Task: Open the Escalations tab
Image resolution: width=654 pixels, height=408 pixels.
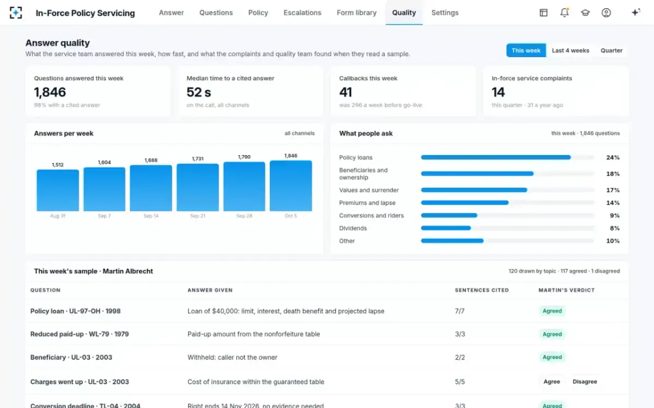Action: point(302,13)
